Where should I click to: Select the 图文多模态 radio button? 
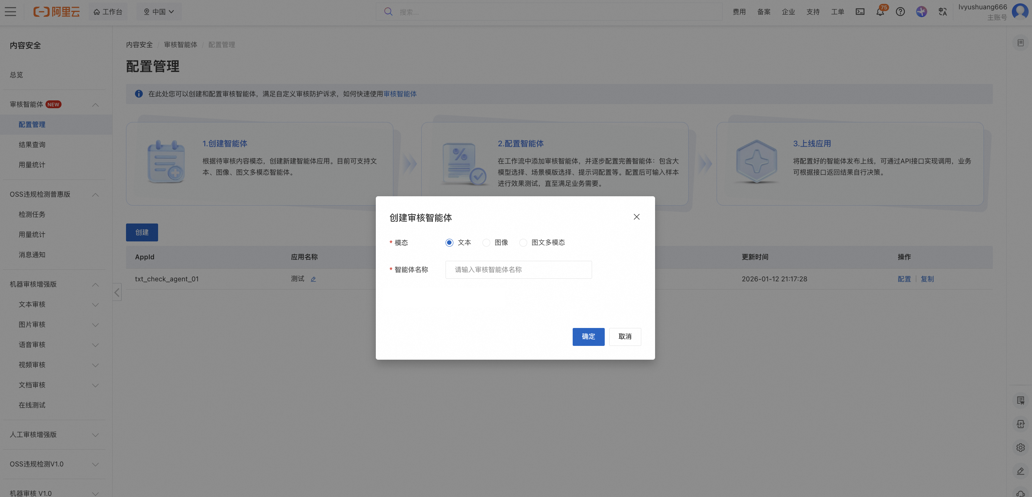click(523, 243)
